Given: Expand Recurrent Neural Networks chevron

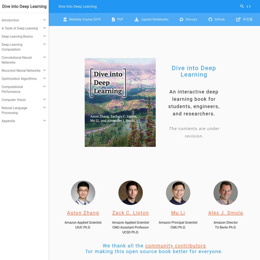Looking at the screenshot, I should pyautogui.click(x=44, y=70).
